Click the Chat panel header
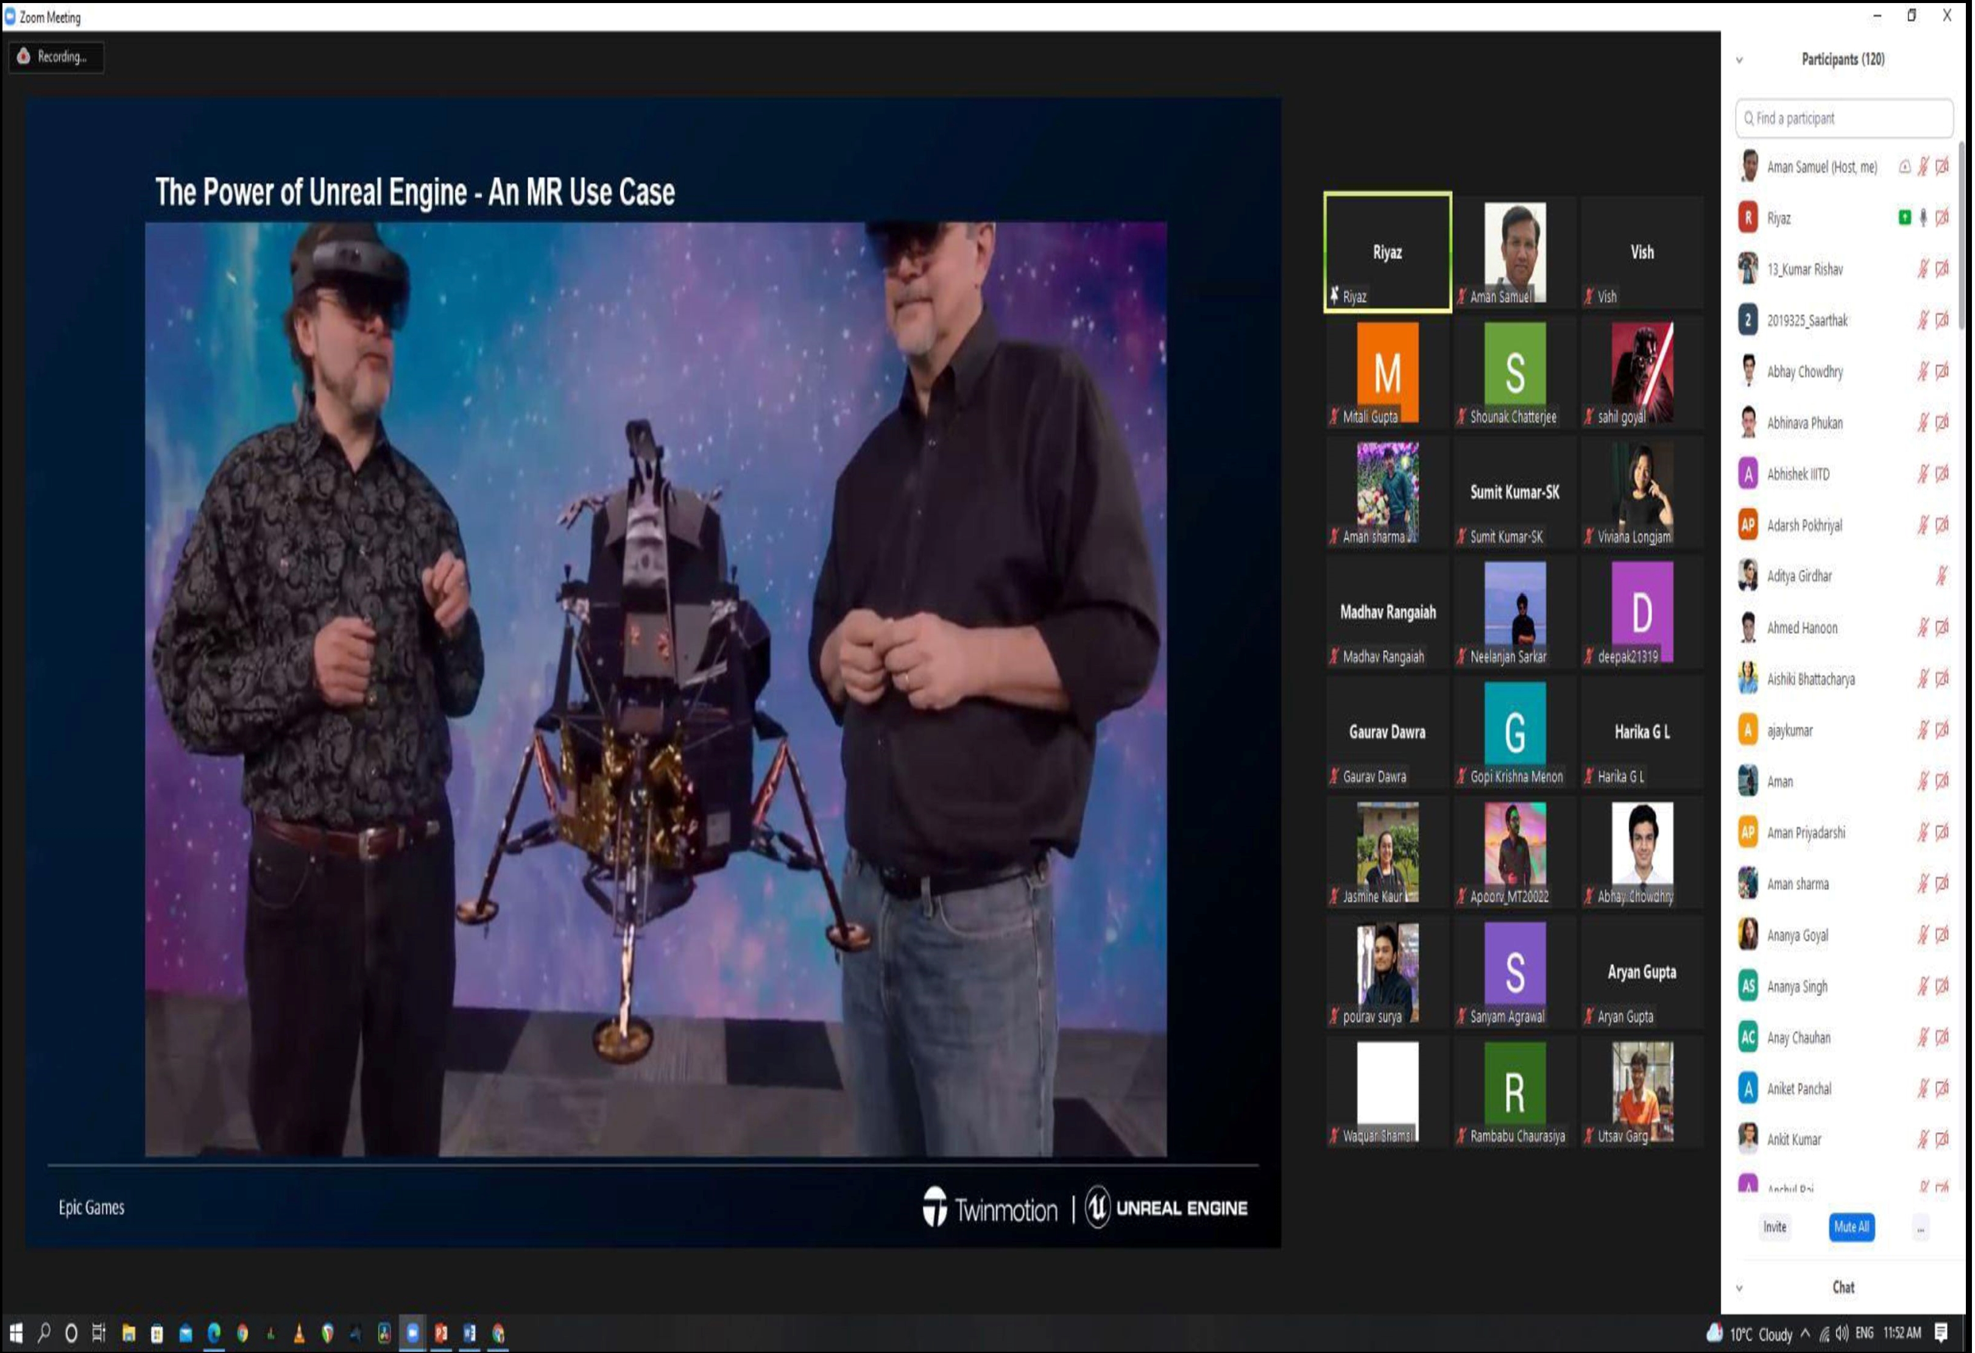Screen dimensions: 1975x1353 (1843, 1287)
